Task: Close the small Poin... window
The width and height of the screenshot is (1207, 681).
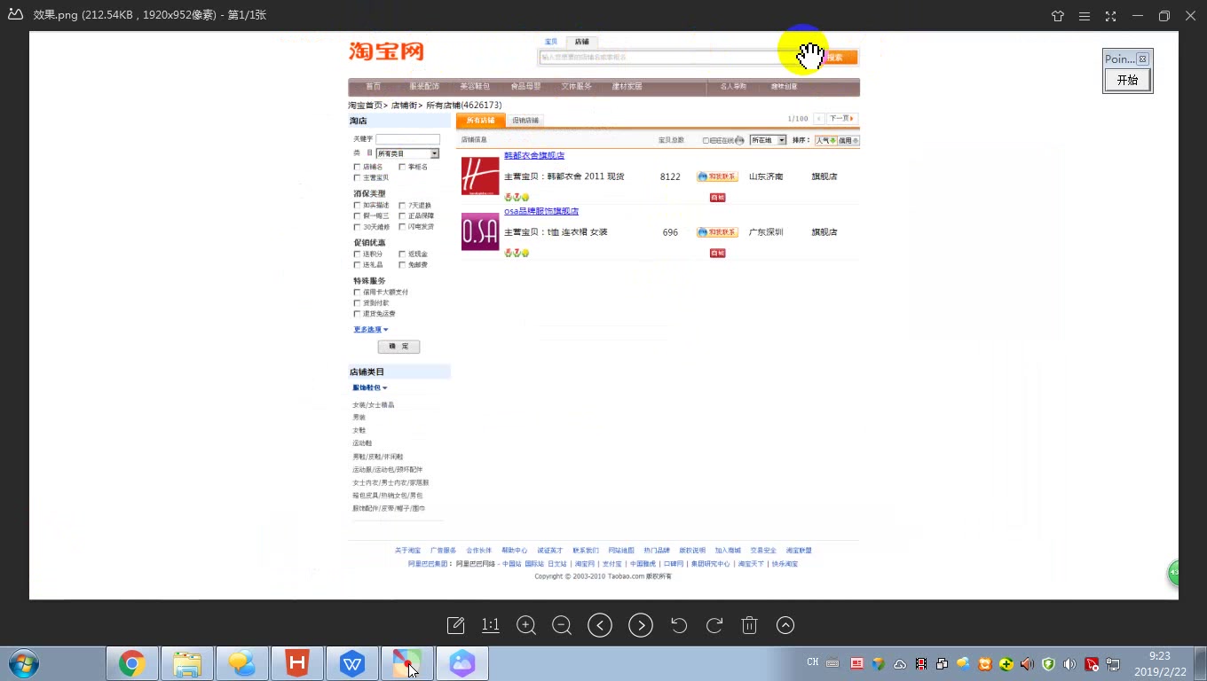Action: pyautogui.click(x=1142, y=59)
